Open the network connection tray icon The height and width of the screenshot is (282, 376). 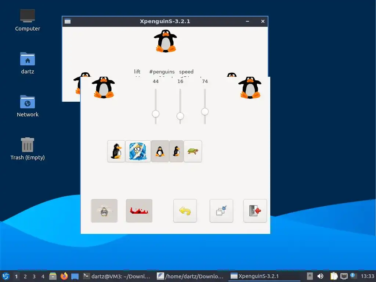(x=344, y=276)
